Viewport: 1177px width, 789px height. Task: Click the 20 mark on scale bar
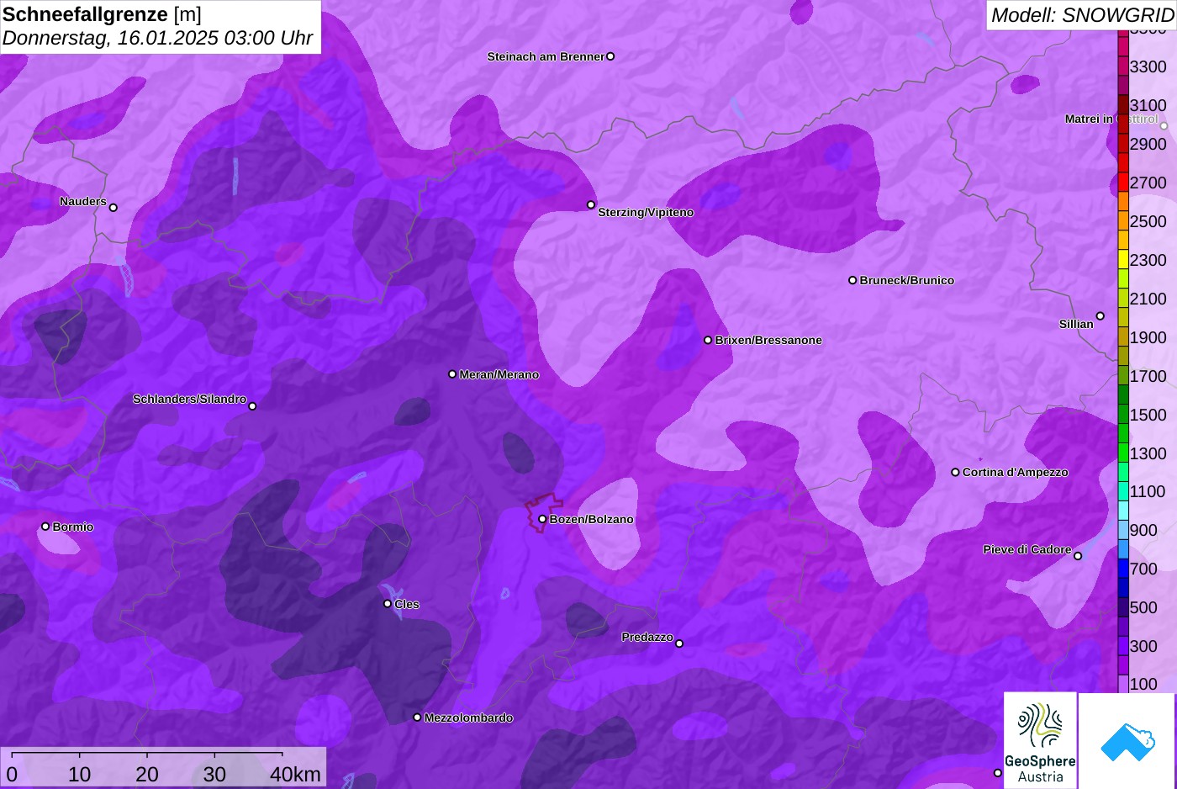(x=147, y=775)
